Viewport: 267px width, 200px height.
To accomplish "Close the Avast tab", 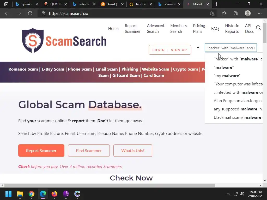I will pyautogui.click(x=122, y=4).
